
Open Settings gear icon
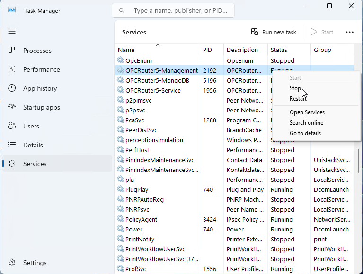click(x=12, y=263)
